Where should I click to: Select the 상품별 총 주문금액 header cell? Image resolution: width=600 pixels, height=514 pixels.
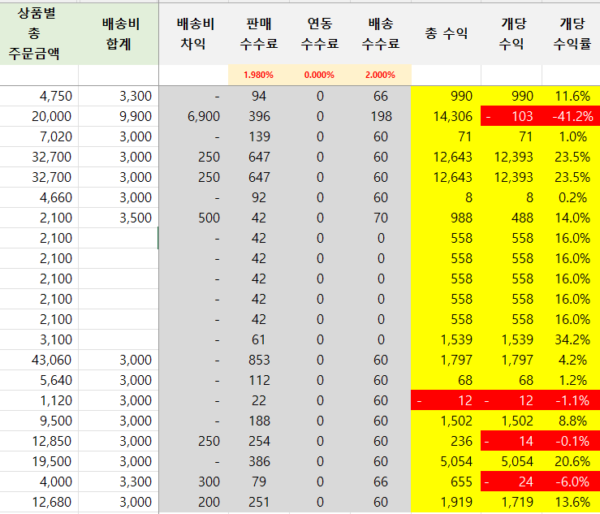point(39,33)
